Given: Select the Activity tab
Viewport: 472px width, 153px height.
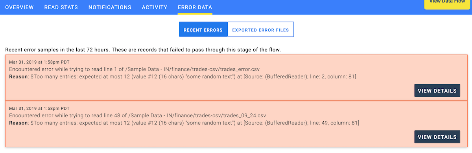Looking at the screenshot, I should click(x=155, y=7).
